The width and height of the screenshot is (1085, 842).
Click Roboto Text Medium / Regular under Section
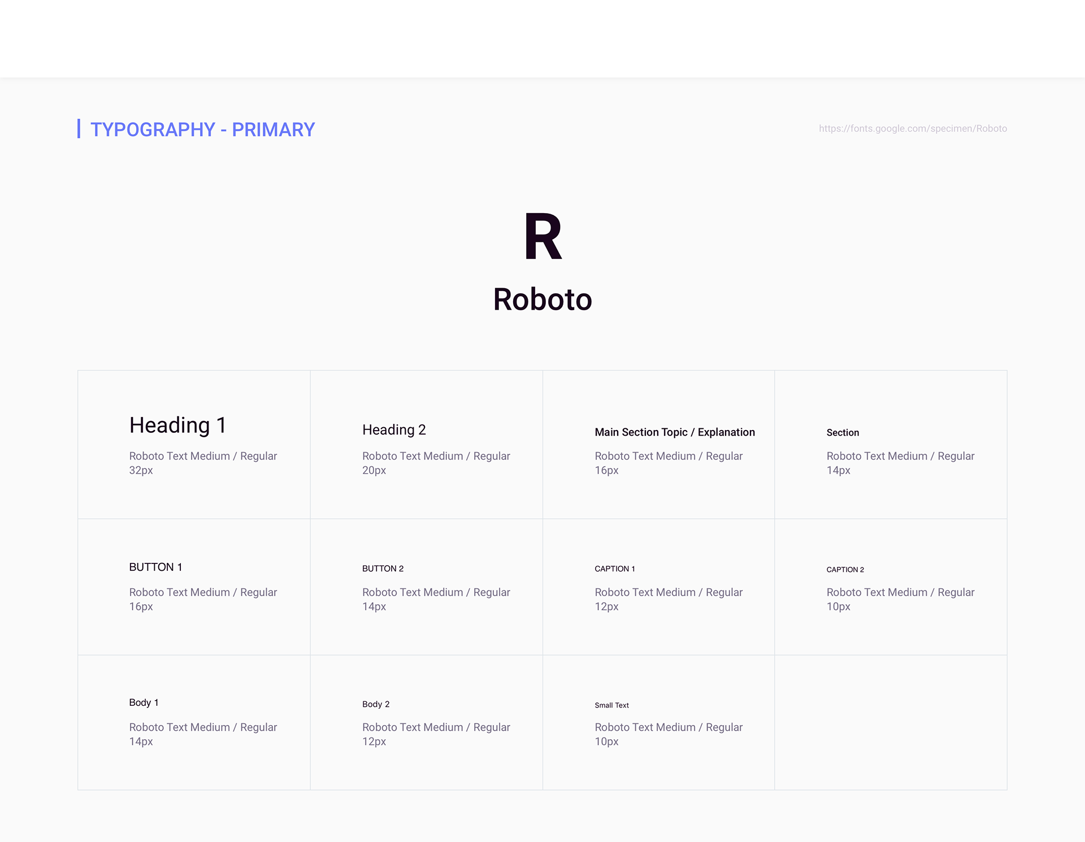click(901, 456)
